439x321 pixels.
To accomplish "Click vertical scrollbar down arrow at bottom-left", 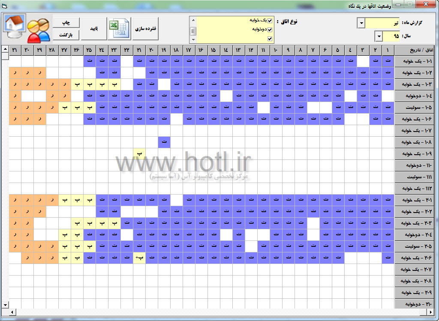I will tap(5, 305).
